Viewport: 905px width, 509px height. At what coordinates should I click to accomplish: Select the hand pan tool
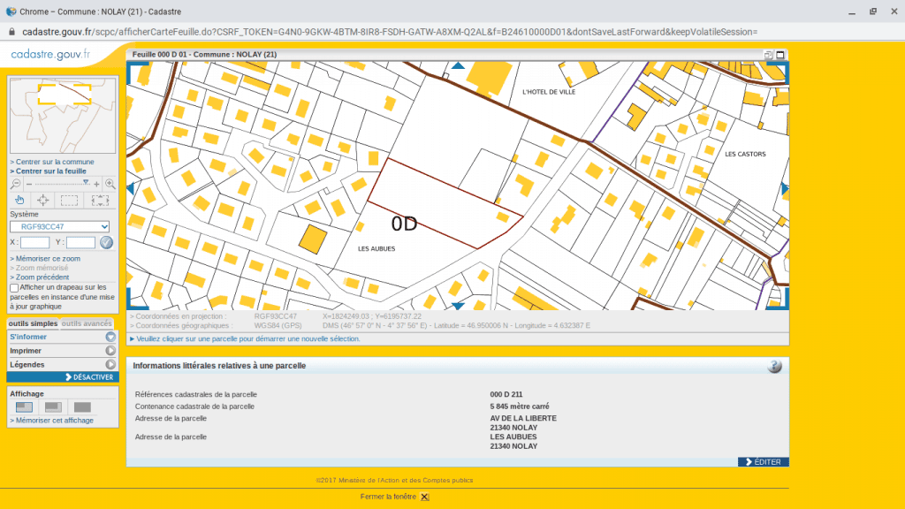(x=19, y=201)
